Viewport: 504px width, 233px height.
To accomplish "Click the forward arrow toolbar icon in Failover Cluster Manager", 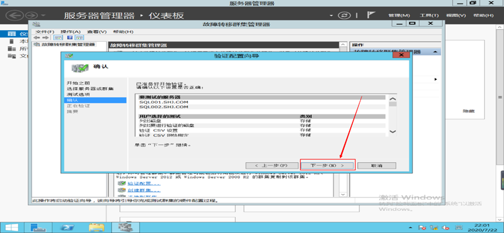I will pos(45,38).
